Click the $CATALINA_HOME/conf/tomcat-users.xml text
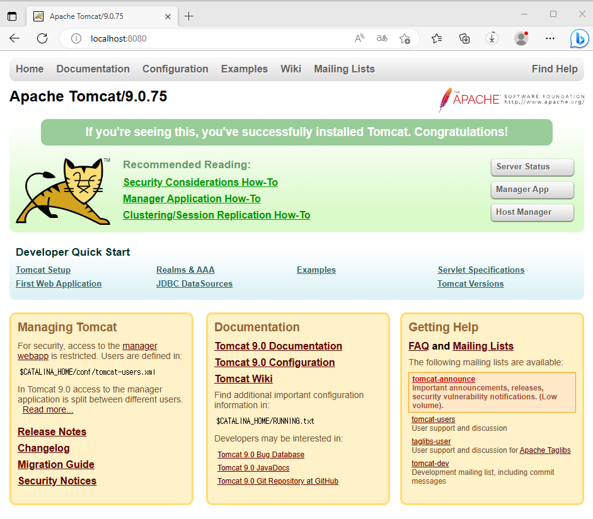Image resolution: width=593 pixels, height=519 pixels. [x=88, y=372]
